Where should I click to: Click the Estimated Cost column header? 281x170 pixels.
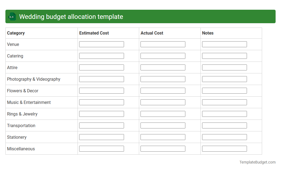coord(94,33)
